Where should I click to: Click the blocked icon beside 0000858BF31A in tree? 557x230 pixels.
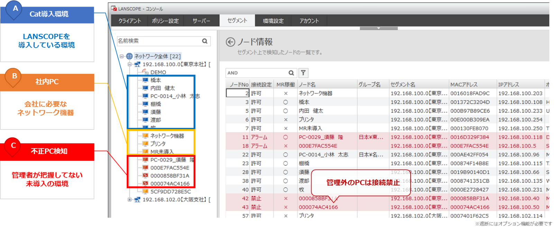145,176
